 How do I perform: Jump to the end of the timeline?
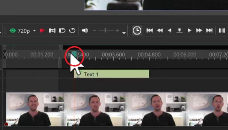coord(209,30)
